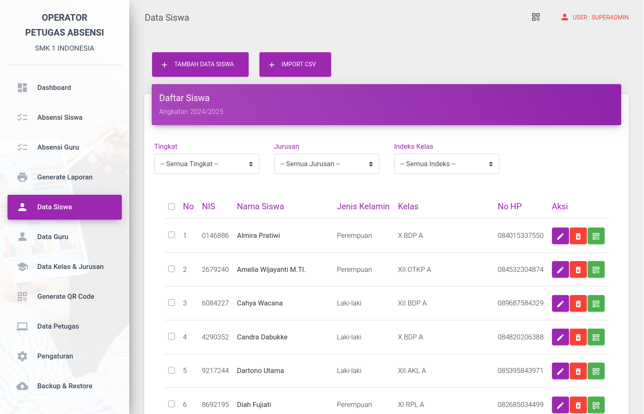Click USER : SUPERADMIN link
This screenshot has height=414, width=644.
coord(600,17)
